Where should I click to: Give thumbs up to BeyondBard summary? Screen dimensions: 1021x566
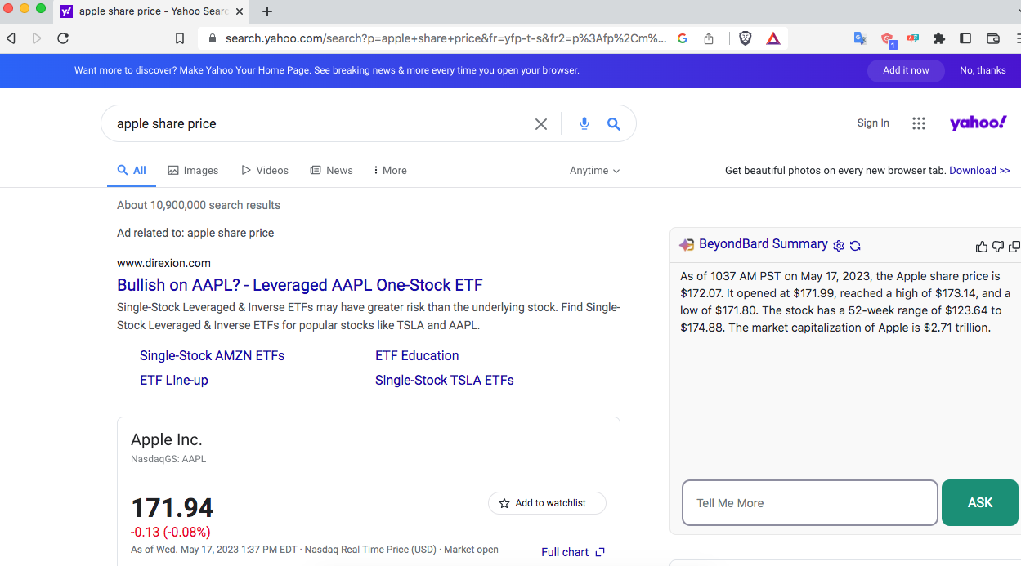(x=982, y=247)
